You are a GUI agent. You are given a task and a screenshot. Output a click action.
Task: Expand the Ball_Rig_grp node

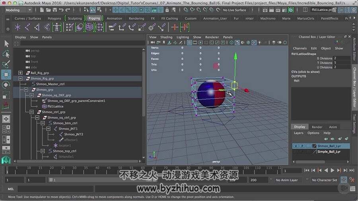pyautogui.click(x=20, y=73)
